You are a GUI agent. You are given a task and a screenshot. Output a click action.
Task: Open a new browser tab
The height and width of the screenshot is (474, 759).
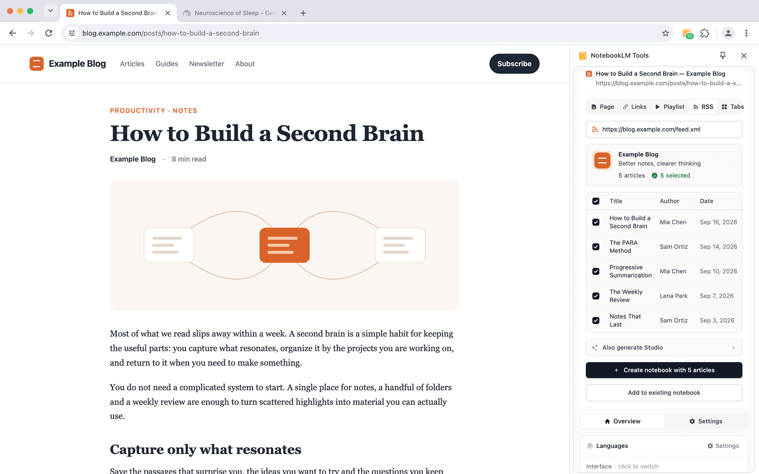303,13
